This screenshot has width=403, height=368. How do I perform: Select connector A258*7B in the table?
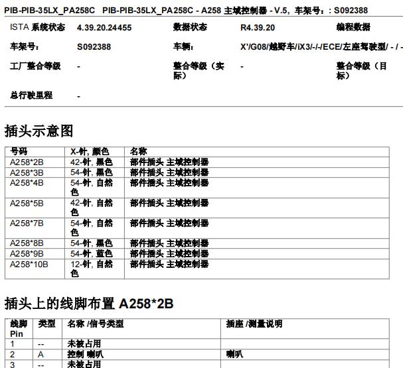27,223
